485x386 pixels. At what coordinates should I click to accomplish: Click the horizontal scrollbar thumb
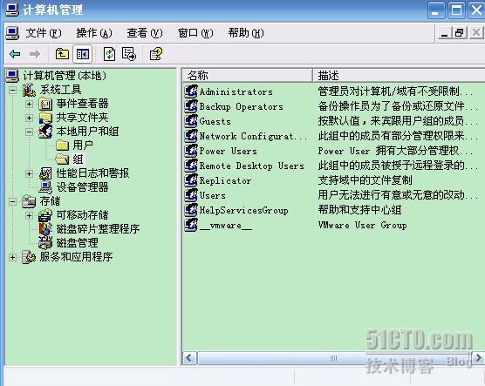click(x=335, y=358)
